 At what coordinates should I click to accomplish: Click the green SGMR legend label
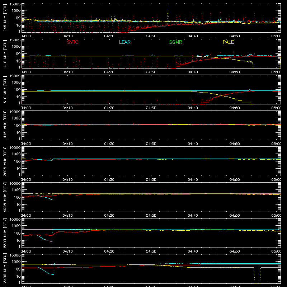click(175, 42)
